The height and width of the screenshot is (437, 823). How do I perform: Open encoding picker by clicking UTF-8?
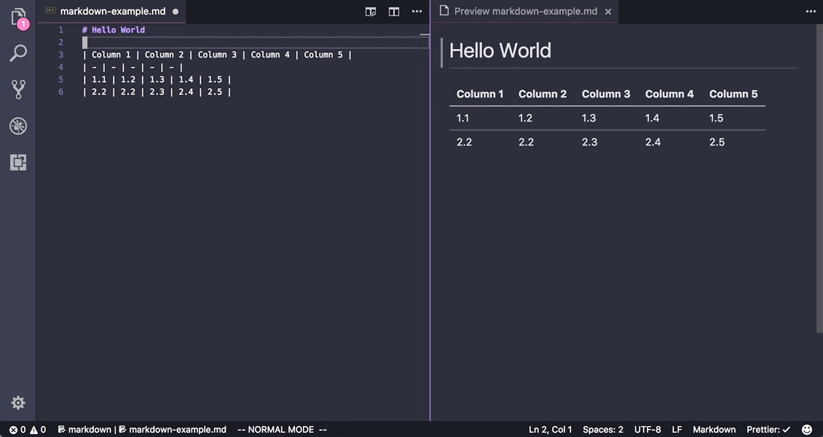pos(647,429)
